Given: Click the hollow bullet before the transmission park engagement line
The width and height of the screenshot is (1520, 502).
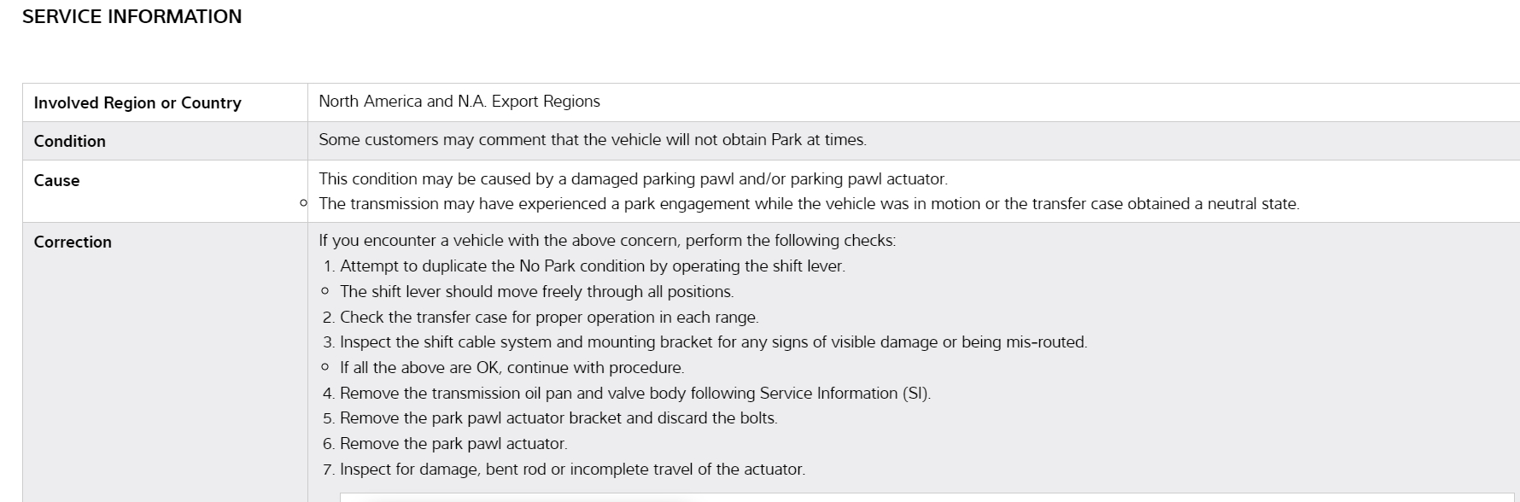Looking at the screenshot, I should point(303,203).
